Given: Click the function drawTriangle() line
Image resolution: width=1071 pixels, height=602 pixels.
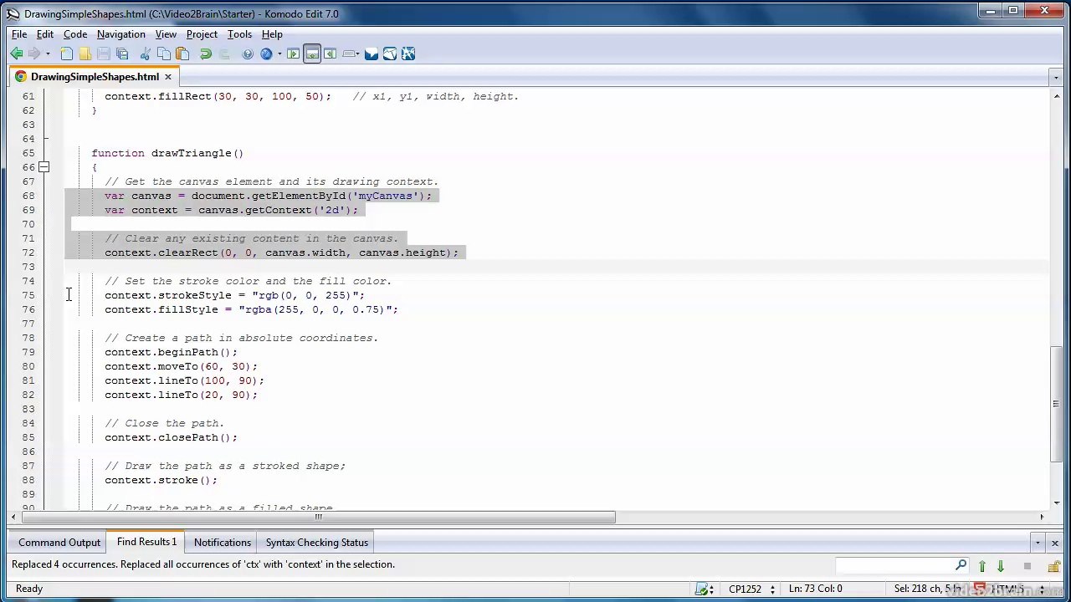Looking at the screenshot, I should 167,153.
